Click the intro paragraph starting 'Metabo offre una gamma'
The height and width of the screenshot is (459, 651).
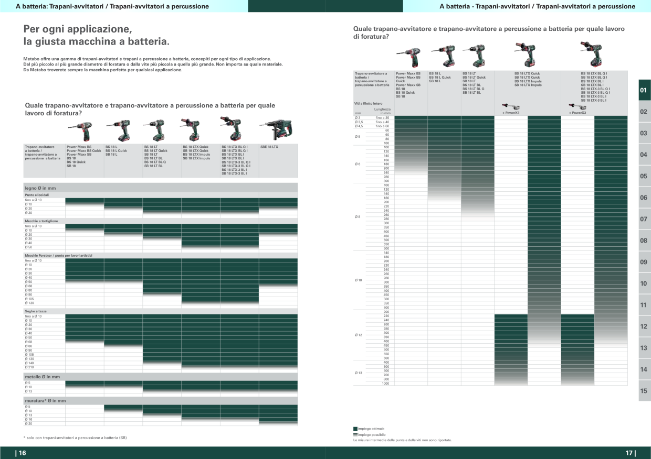tap(153, 64)
